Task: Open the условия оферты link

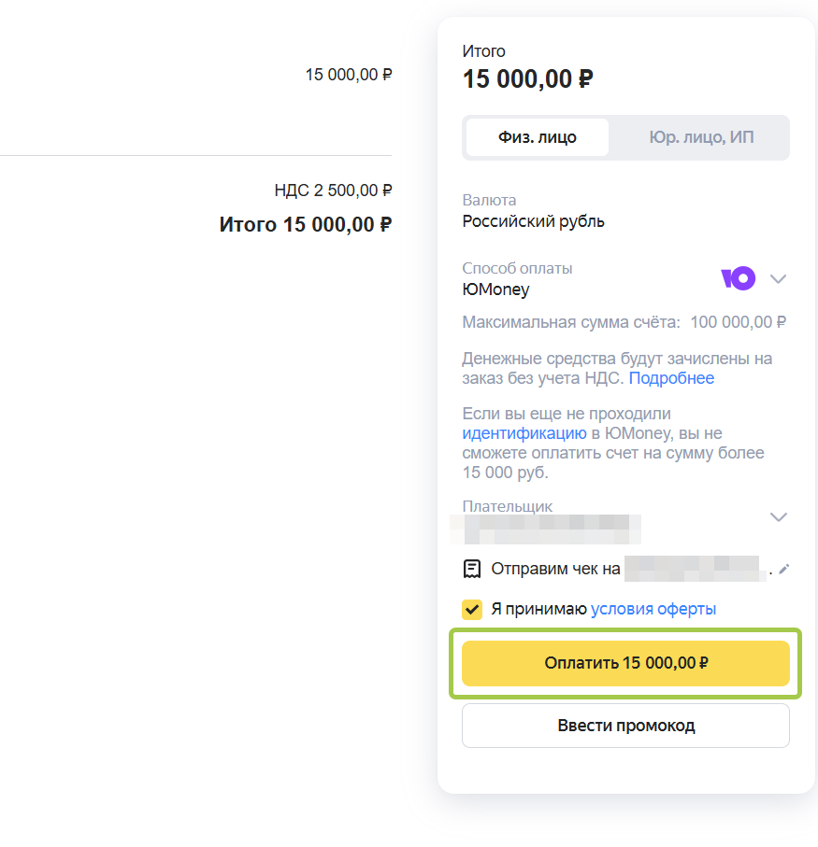Action: (x=653, y=609)
